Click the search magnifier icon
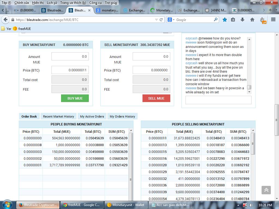279x209 pixels. [x=216, y=19]
